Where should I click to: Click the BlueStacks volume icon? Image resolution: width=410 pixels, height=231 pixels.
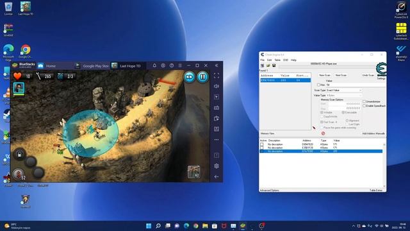click(217, 86)
